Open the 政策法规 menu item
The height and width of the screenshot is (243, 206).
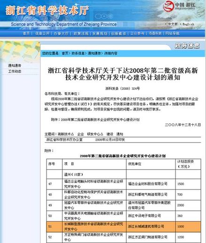tap(81, 33)
